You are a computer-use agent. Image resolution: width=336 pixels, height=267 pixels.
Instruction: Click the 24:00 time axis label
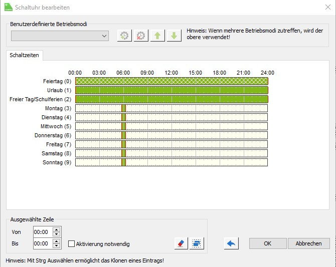click(x=267, y=73)
